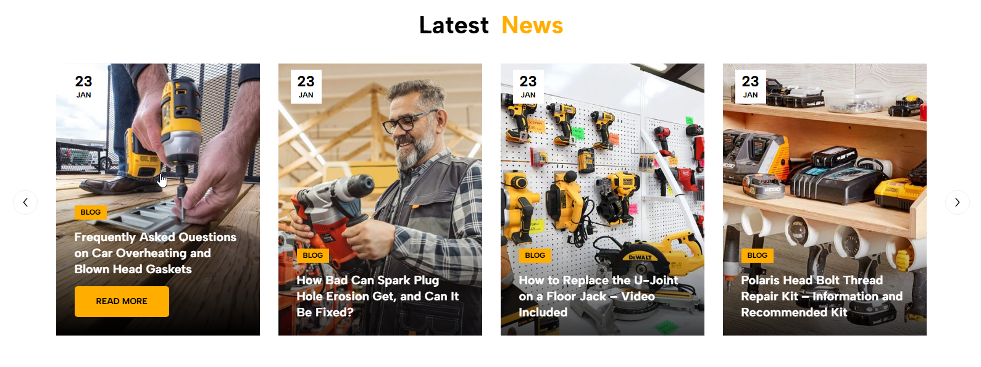Open the Spark Plug Hole Erosion article title
The width and height of the screenshot is (981, 367).
[377, 296]
